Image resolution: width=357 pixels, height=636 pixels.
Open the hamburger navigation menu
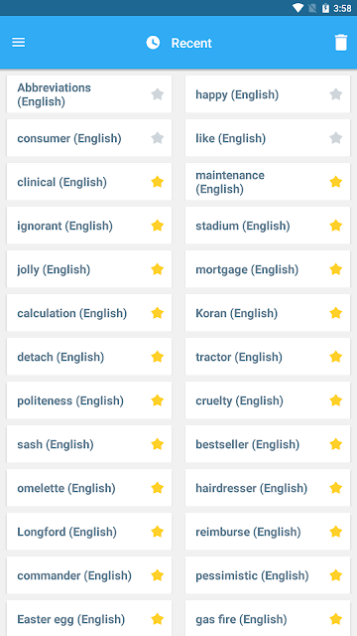(x=18, y=42)
